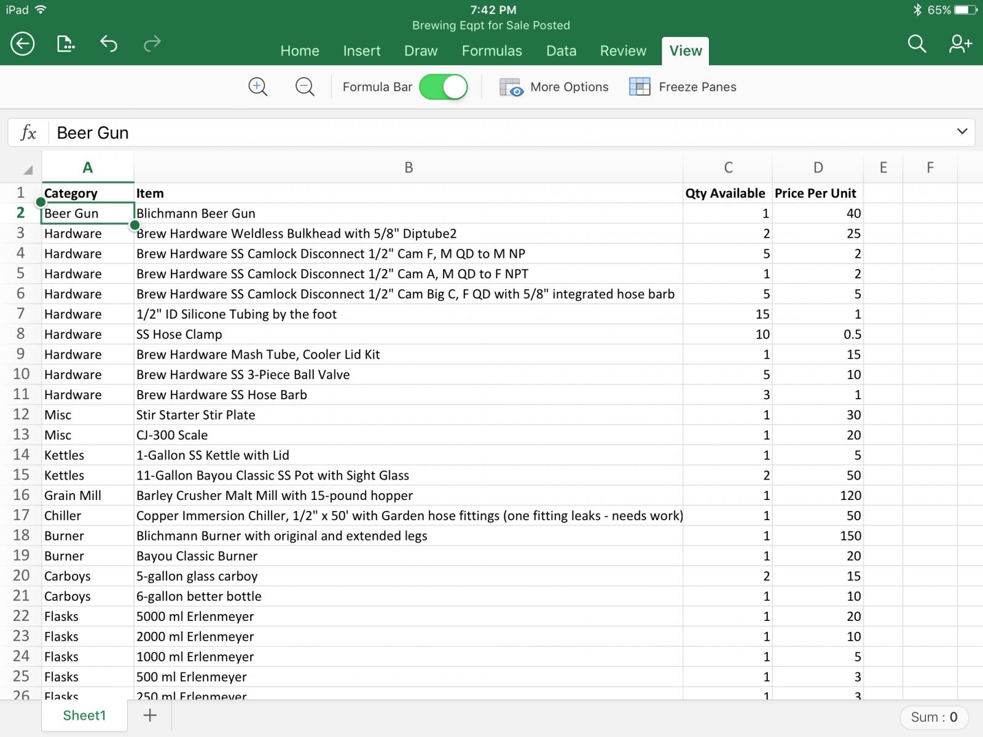This screenshot has height=737, width=983.
Task: Click the More Options eye icon
Action: click(511, 87)
